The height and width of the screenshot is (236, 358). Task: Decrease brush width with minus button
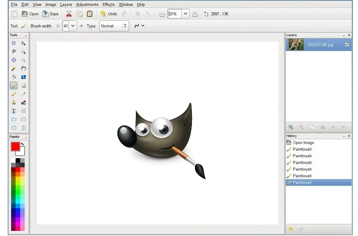click(58, 26)
